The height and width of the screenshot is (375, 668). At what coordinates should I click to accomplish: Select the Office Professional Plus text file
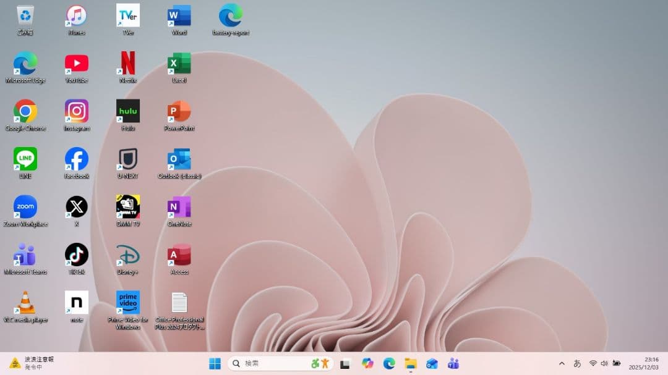pyautogui.click(x=179, y=303)
